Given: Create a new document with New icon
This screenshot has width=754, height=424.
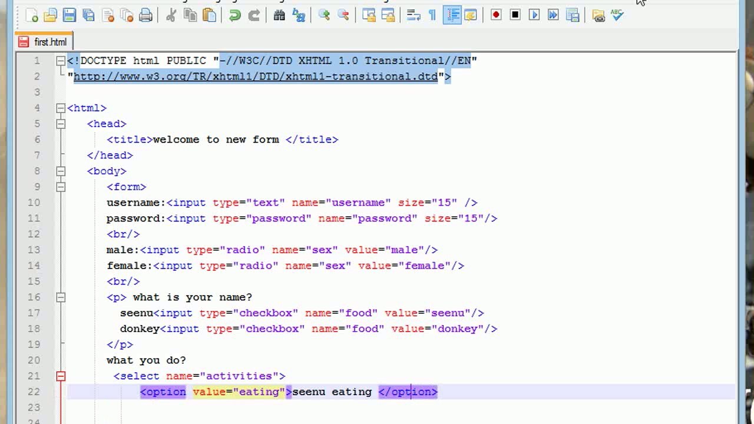Looking at the screenshot, I should 31,15.
